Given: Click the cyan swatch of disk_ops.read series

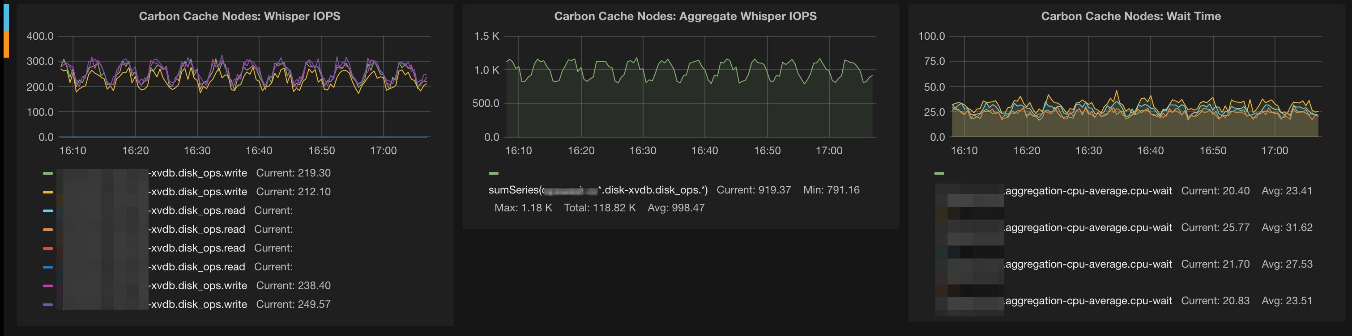Looking at the screenshot, I should [x=48, y=211].
